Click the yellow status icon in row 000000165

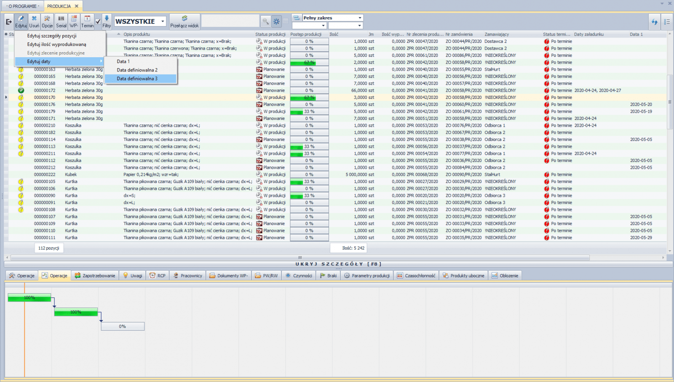tap(21, 77)
